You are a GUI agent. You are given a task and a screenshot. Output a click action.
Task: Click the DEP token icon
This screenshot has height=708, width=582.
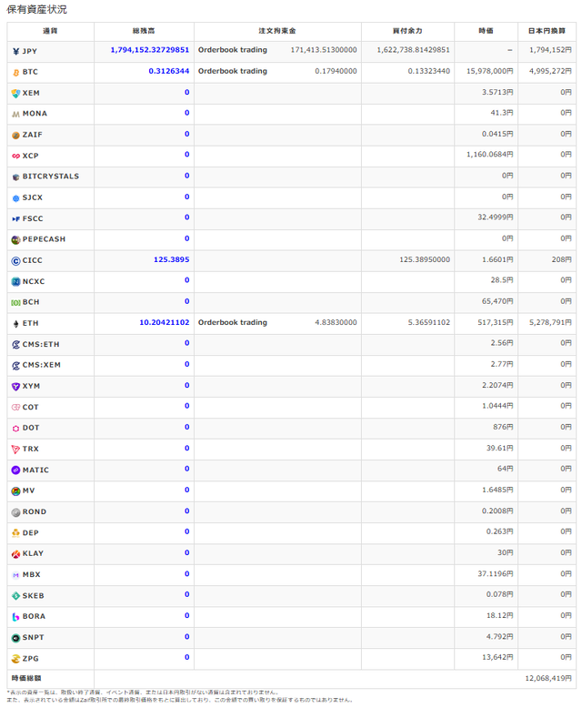click(x=15, y=533)
